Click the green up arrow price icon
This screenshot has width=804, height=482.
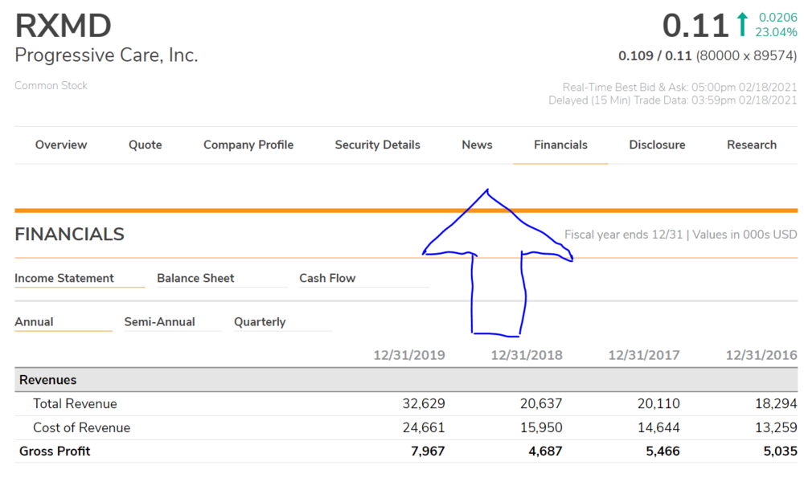tap(741, 24)
